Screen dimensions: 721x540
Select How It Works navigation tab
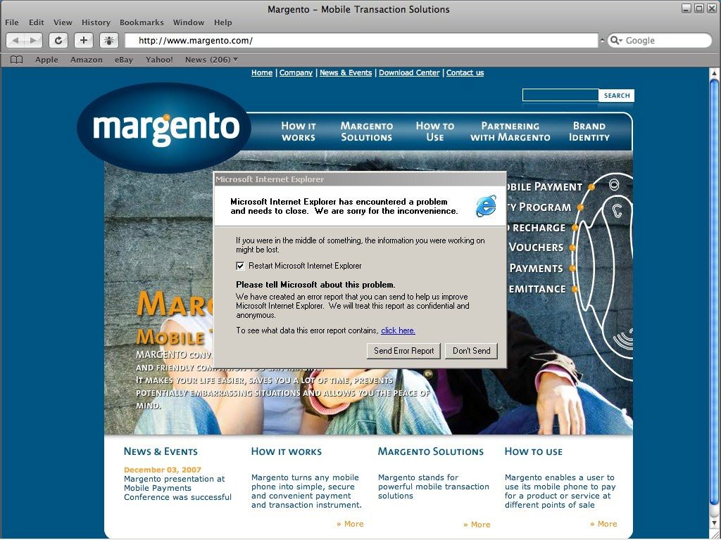tap(299, 131)
